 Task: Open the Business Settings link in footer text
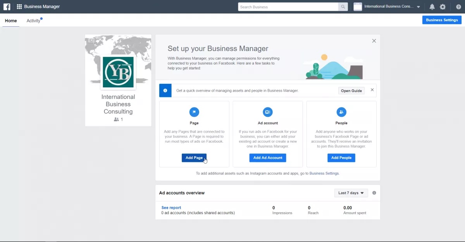(x=324, y=174)
